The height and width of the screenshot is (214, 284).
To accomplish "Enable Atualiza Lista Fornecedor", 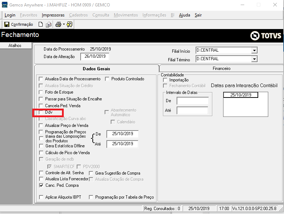I will point(41,179).
